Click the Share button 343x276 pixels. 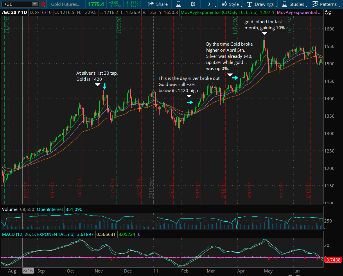158,4
